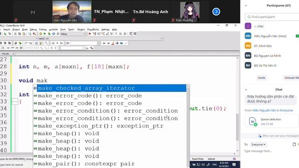Open the Settings menu
Viewport: 299px width, 168px height.
click(x=106, y=29)
